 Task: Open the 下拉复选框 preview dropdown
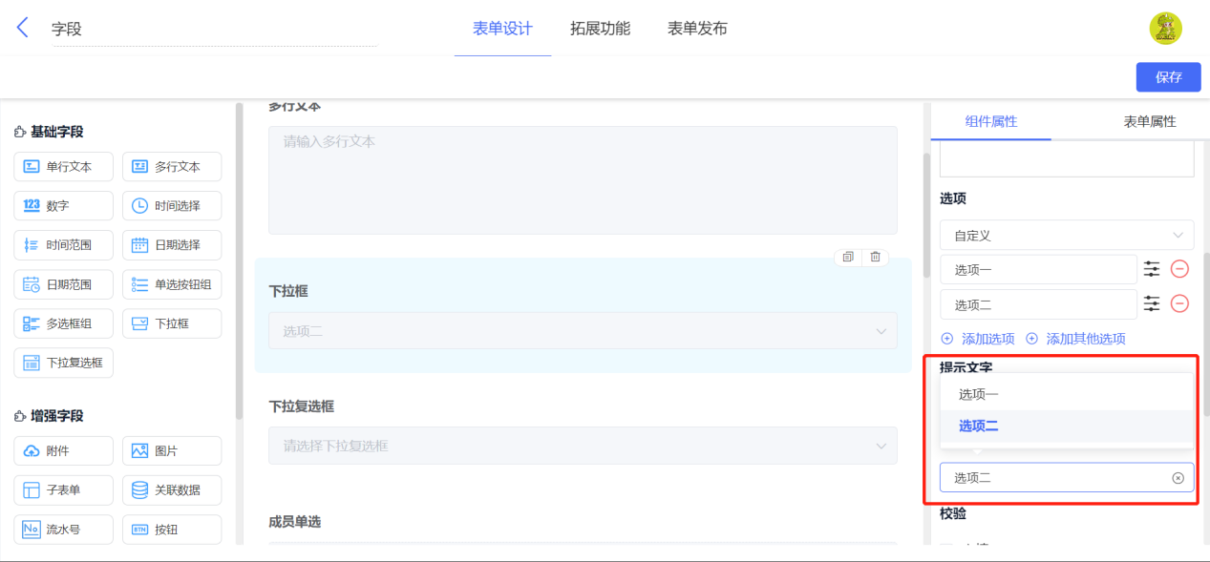583,446
